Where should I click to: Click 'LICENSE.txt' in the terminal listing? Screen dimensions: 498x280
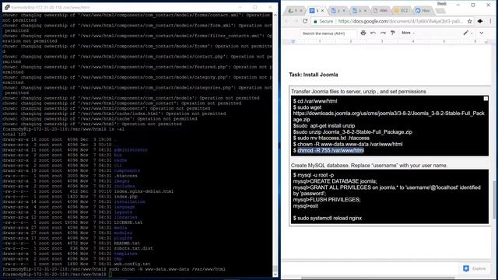(128, 222)
